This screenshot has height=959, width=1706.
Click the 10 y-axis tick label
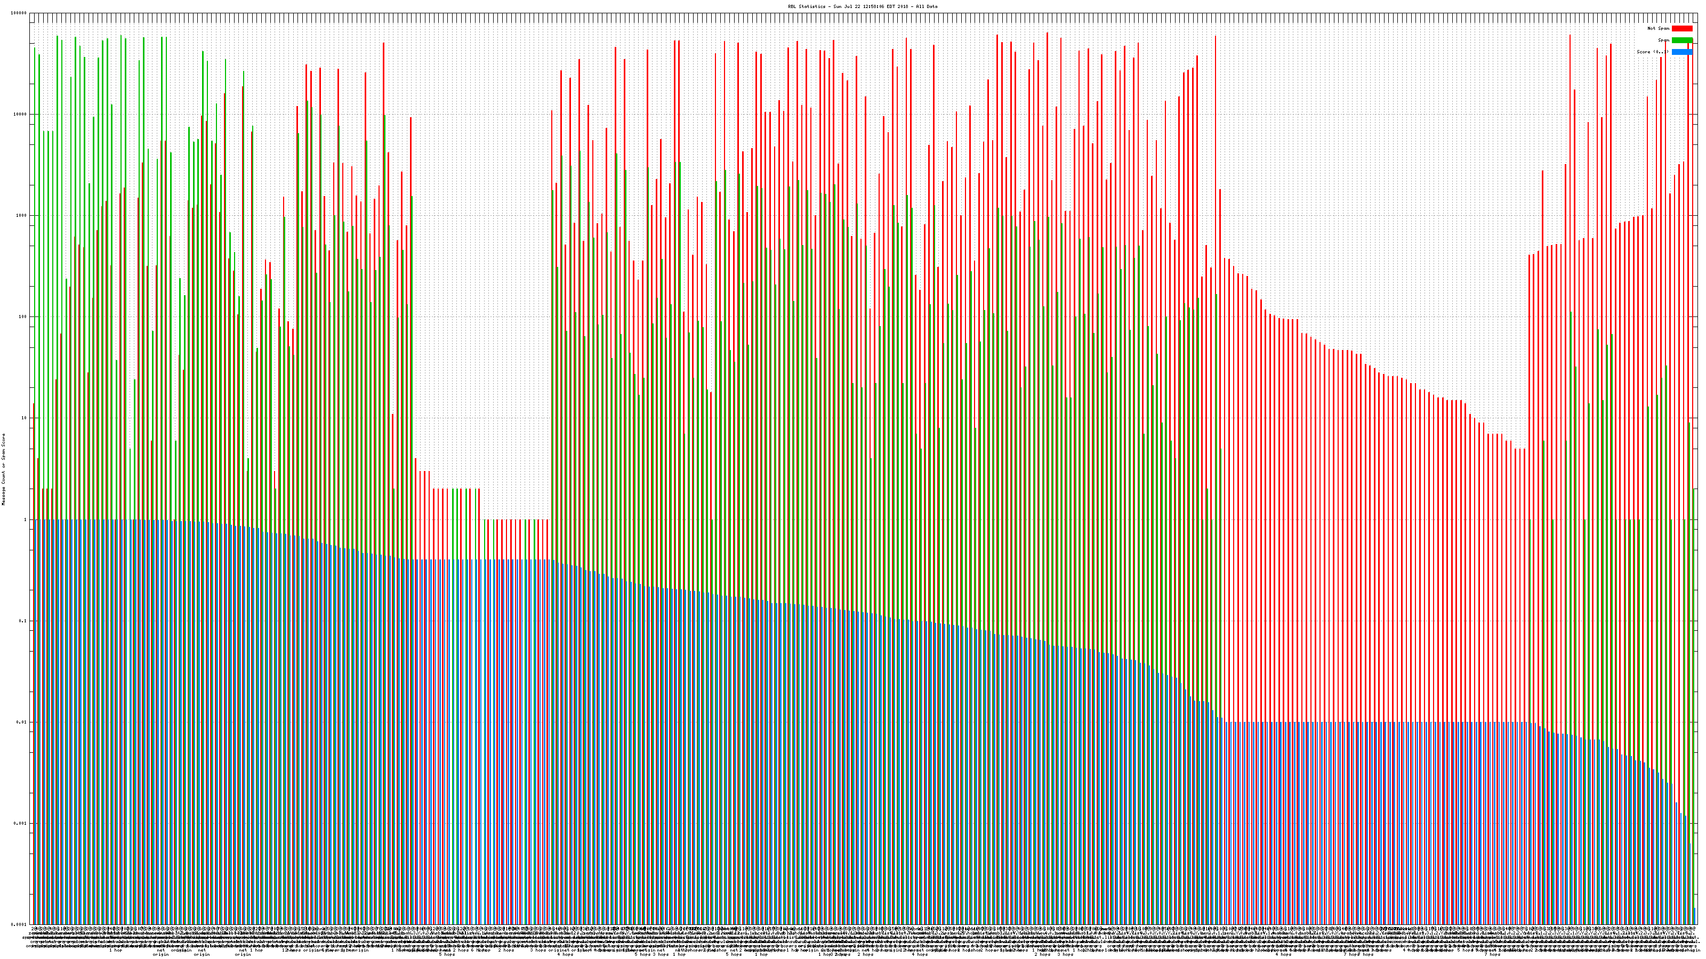pyautogui.click(x=25, y=418)
